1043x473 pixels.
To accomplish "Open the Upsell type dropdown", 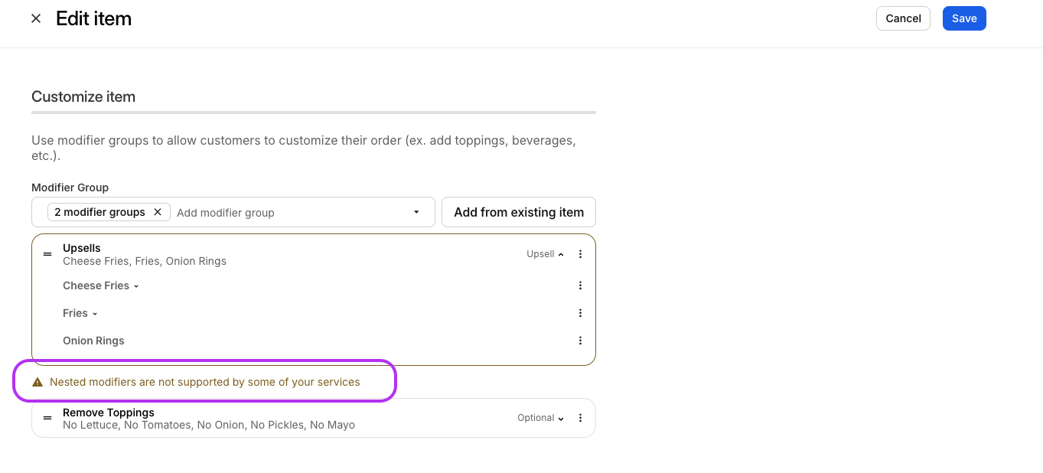I will [x=545, y=254].
